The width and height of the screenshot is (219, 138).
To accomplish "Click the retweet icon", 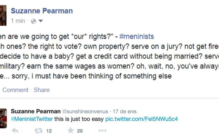I will (x=39, y=131).
